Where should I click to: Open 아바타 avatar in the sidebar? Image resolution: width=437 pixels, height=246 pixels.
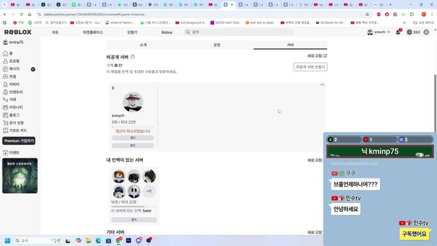6,84
